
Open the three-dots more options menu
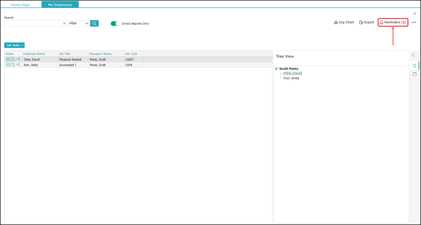click(414, 22)
